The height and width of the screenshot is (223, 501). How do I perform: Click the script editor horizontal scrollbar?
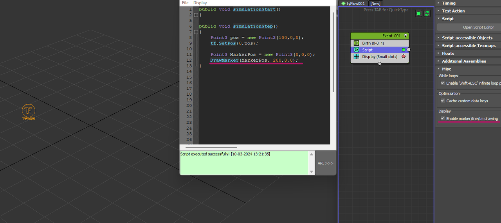click(x=211, y=148)
